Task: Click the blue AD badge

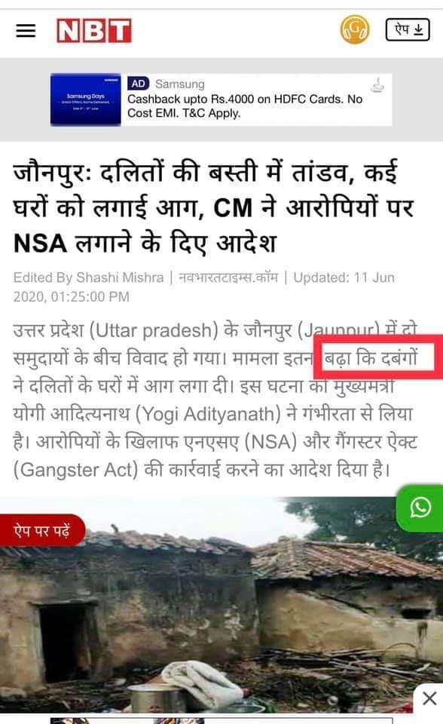Action: pos(138,84)
